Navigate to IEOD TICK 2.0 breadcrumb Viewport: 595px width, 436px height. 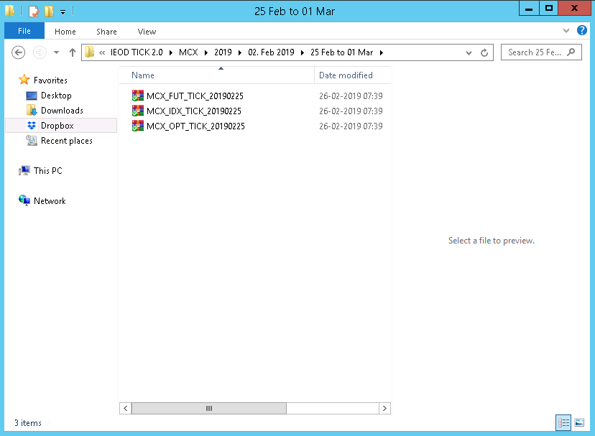click(137, 52)
